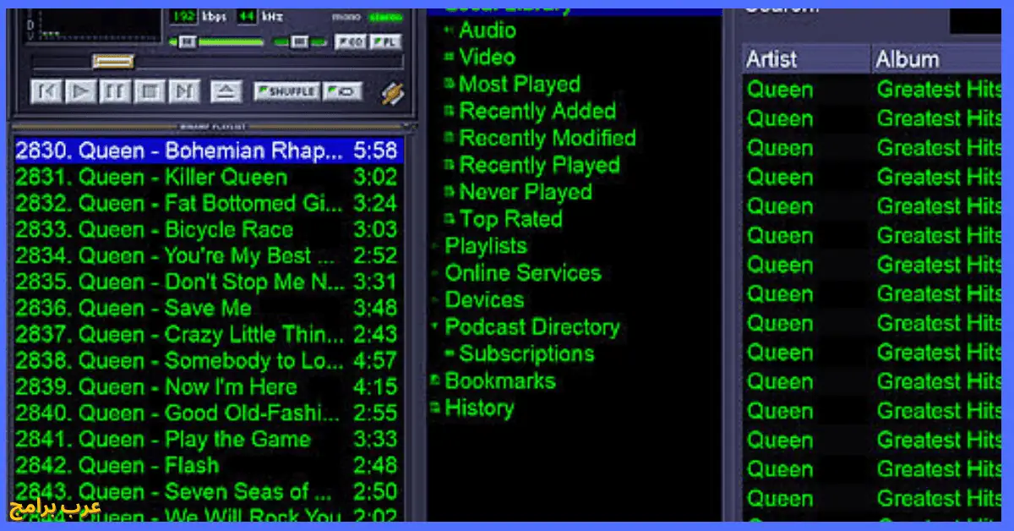Image resolution: width=1014 pixels, height=531 pixels.
Task: Click the previous track button
Action: [46, 91]
